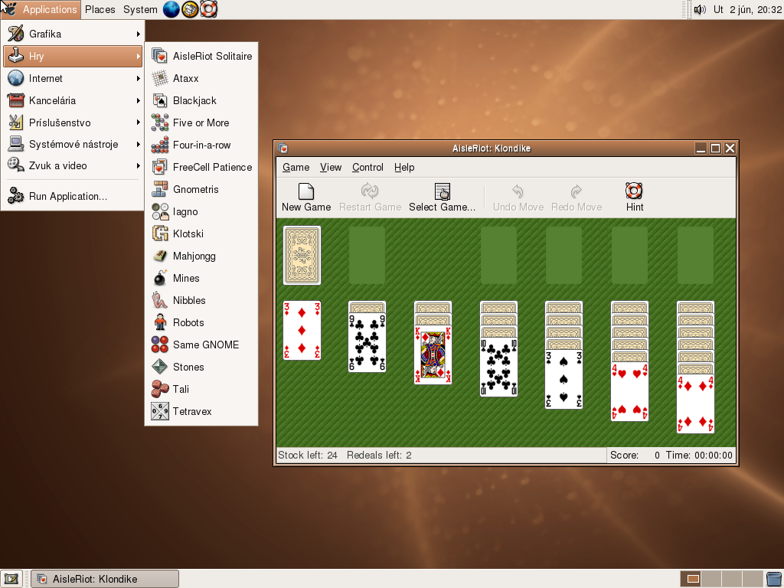This screenshot has width=784, height=588.
Task: Launch Stones game
Action: pyautogui.click(x=201, y=367)
